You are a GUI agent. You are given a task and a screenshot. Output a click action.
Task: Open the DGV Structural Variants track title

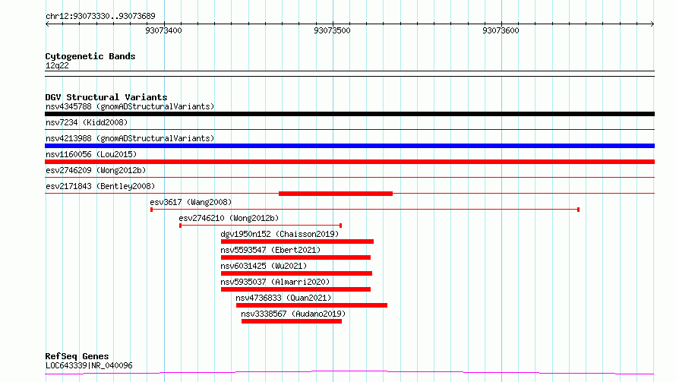pos(106,97)
